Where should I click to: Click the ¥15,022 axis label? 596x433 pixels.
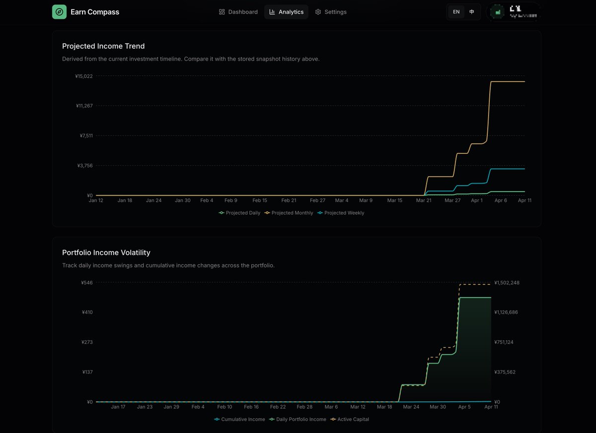click(83, 76)
